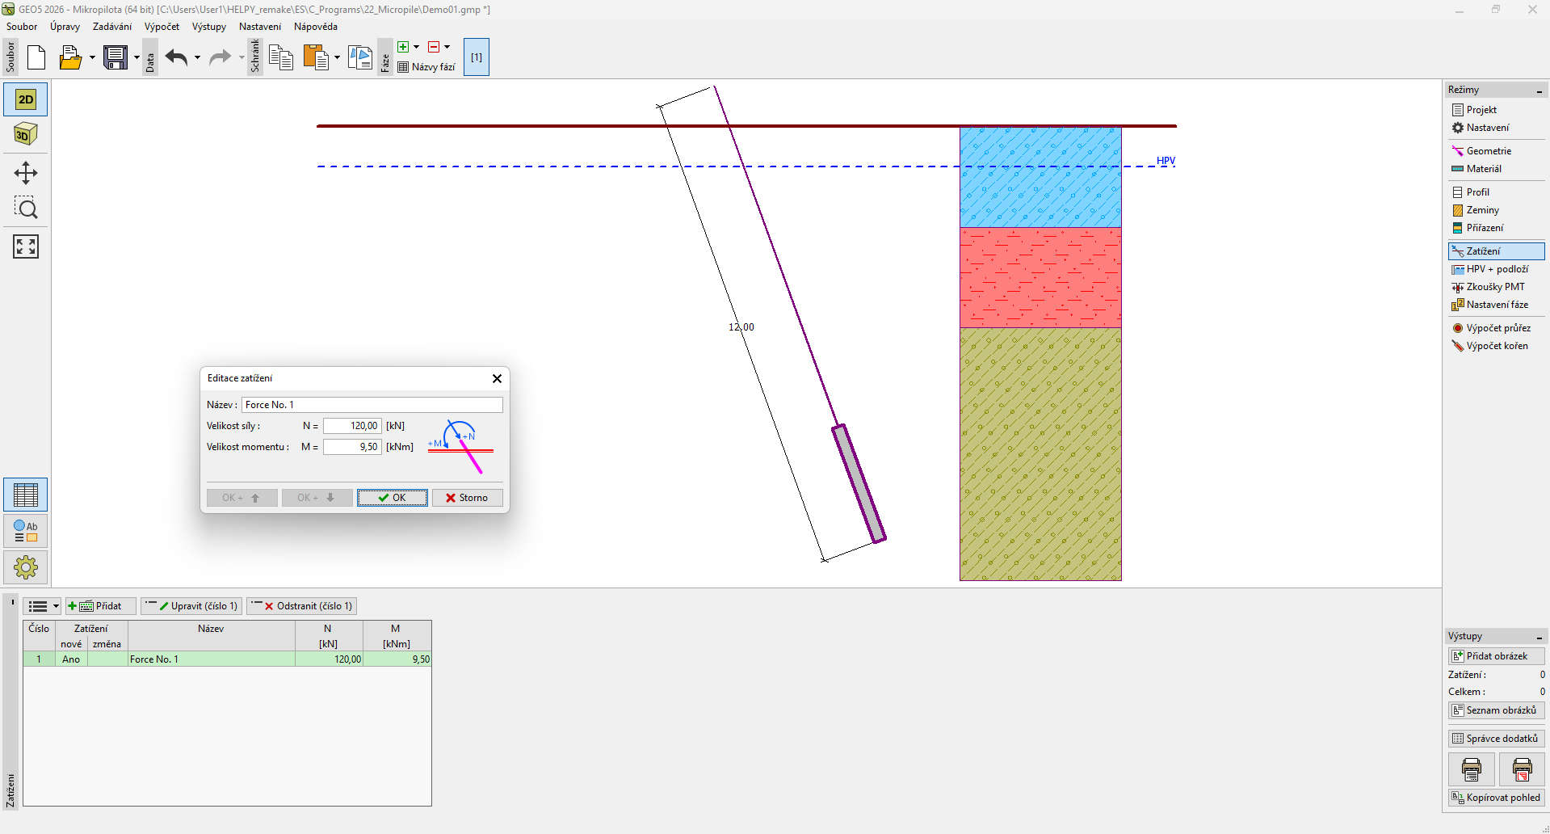Toggle the table display button
The width and height of the screenshot is (1550, 834).
point(26,495)
